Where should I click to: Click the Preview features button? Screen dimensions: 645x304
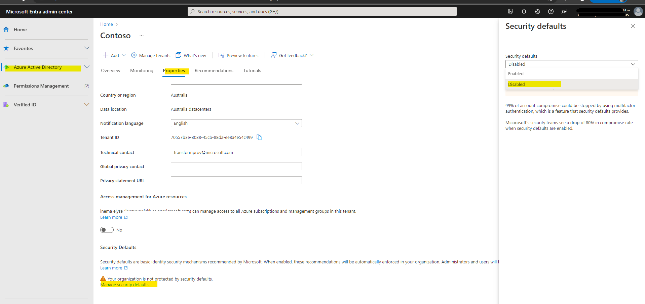238,55
